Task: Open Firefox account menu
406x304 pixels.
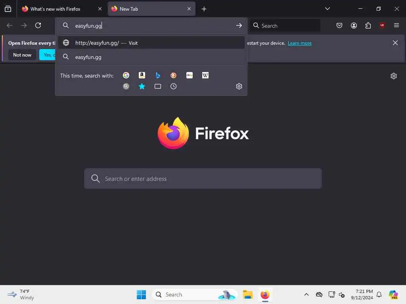Action: pos(354,25)
